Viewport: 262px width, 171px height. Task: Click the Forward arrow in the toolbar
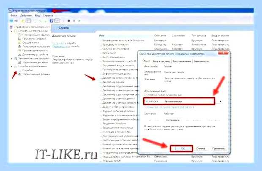pos(16,21)
